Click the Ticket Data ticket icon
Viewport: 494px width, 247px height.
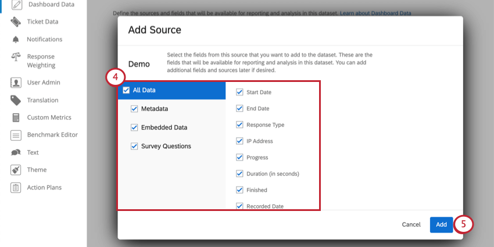[x=16, y=22]
